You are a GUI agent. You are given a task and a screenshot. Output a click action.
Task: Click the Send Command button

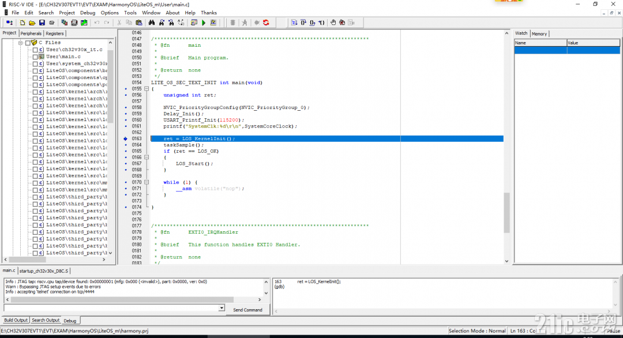247,310
